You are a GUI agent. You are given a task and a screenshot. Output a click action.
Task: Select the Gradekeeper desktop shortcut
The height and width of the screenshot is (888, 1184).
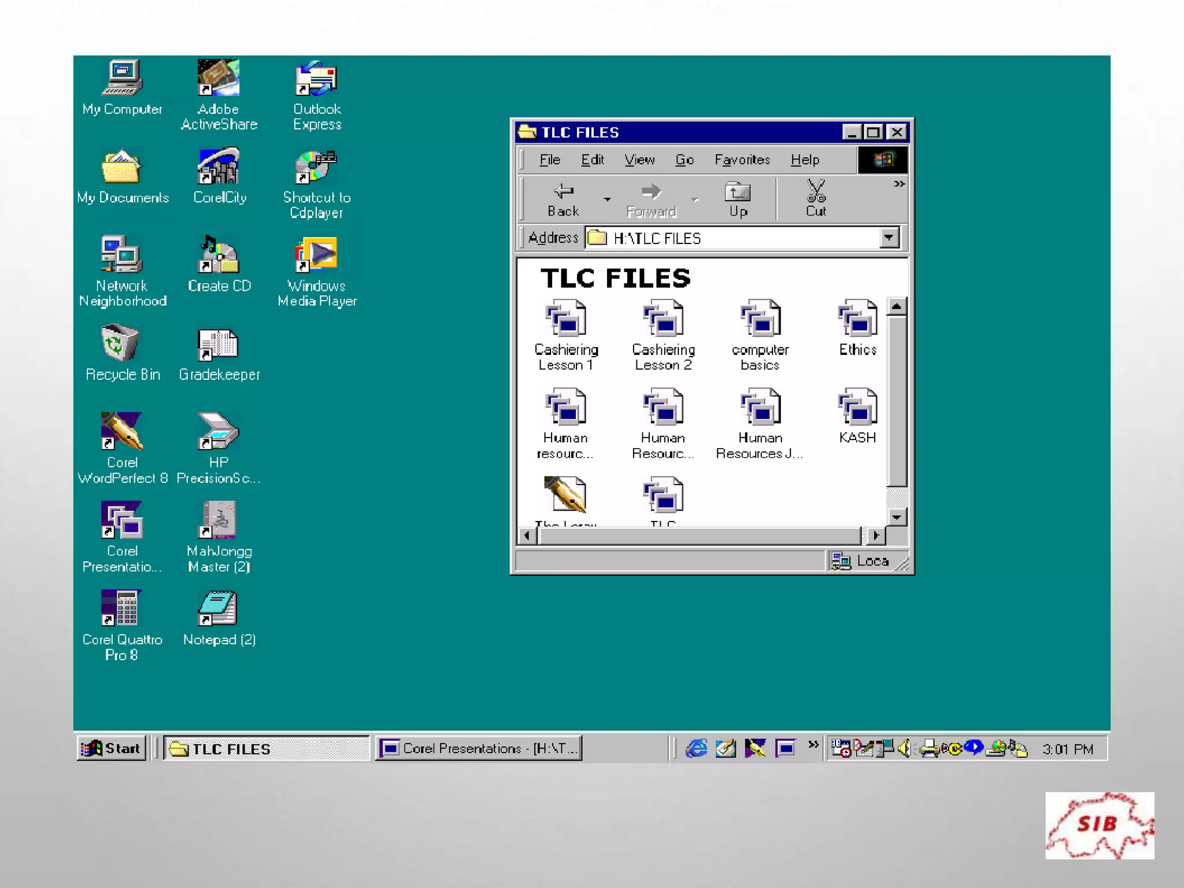click(x=218, y=345)
